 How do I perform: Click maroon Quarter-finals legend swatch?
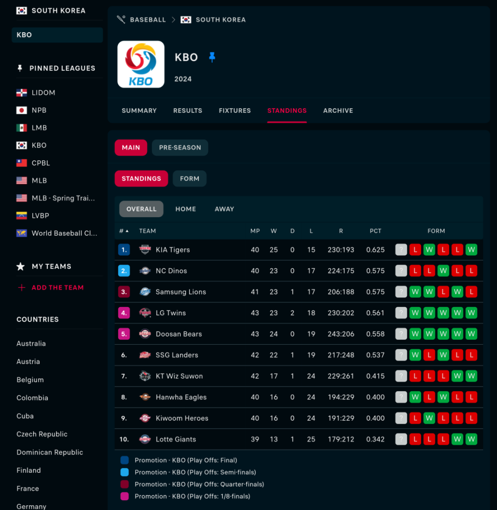click(x=124, y=484)
